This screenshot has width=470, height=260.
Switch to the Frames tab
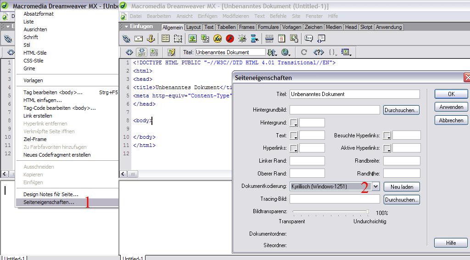(x=246, y=27)
